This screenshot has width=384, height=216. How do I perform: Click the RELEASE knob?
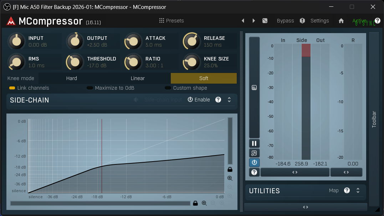tap(191, 41)
